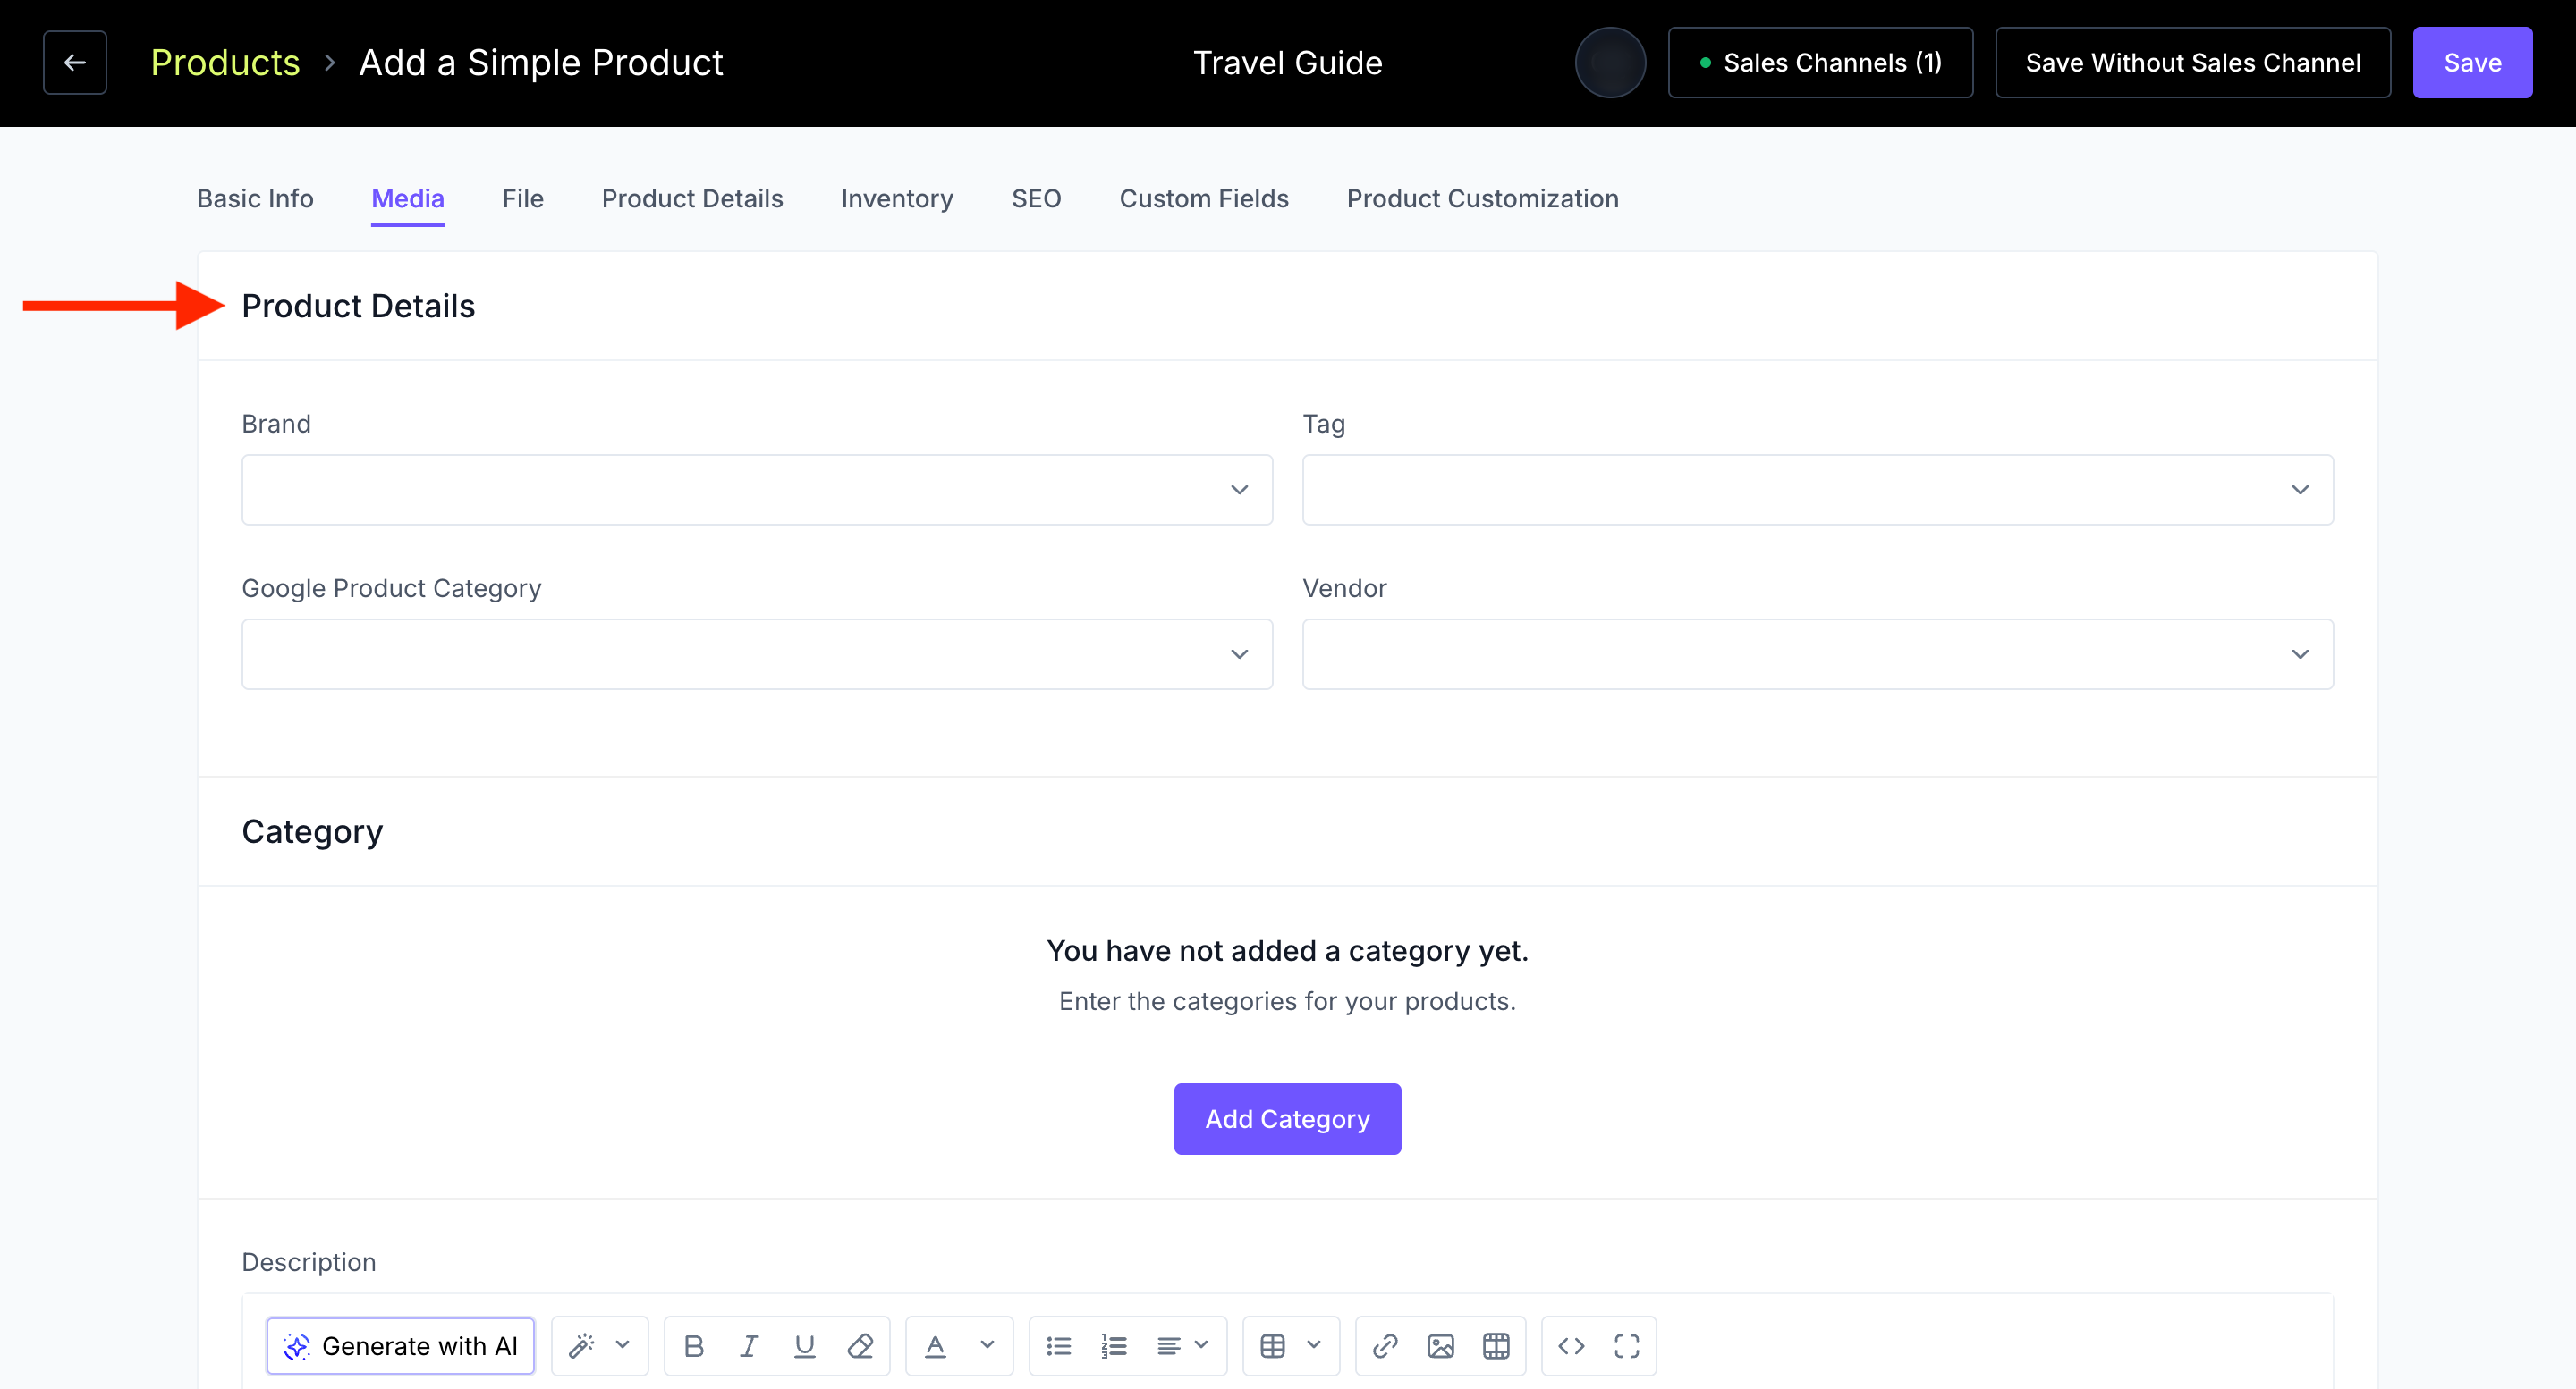
Task: Insert a numbered list
Action: [x=1114, y=1346]
